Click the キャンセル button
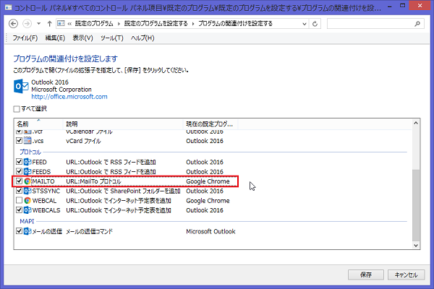The height and width of the screenshot is (289, 434). 406,275
